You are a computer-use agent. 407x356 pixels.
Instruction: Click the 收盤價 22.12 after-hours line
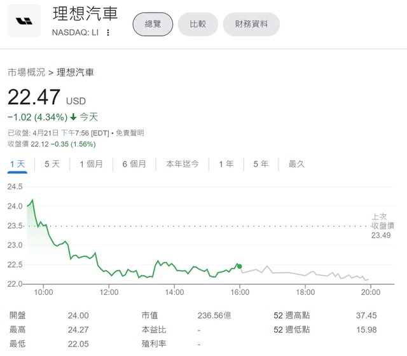pyautogui.click(x=52, y=144)
